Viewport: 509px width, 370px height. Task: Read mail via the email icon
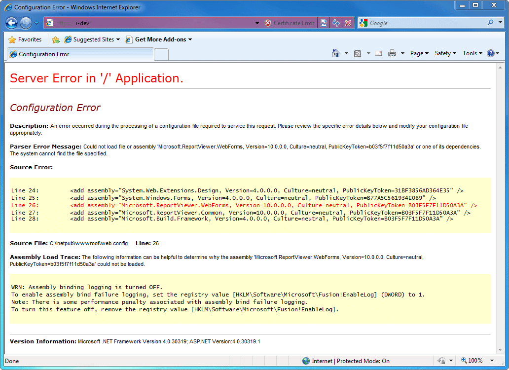378,53
